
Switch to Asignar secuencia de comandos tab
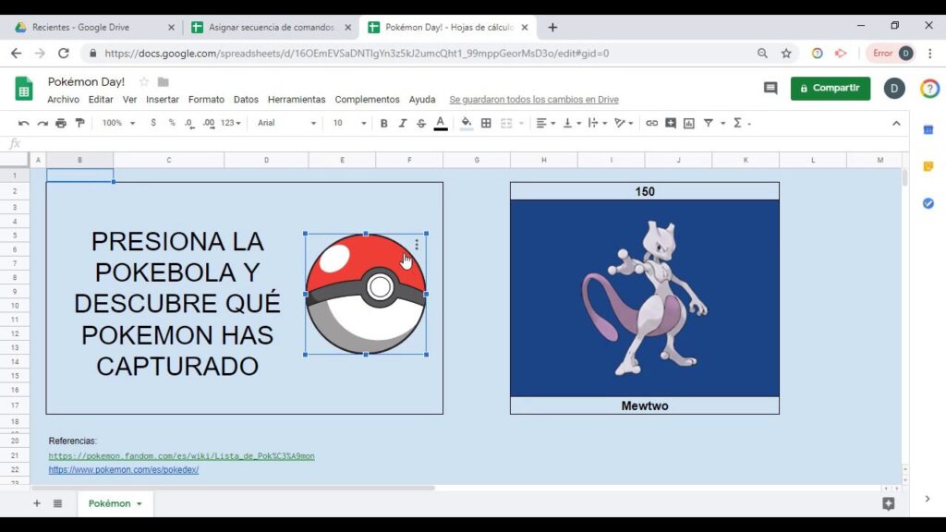tap(271, 27)
